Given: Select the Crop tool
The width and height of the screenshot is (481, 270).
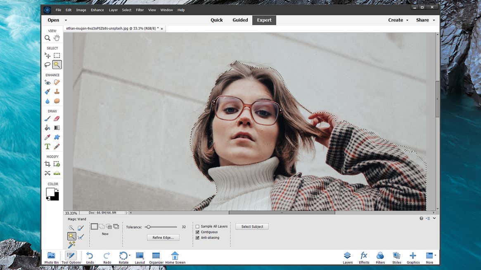Looking at the screenshot, I should 47,164.
